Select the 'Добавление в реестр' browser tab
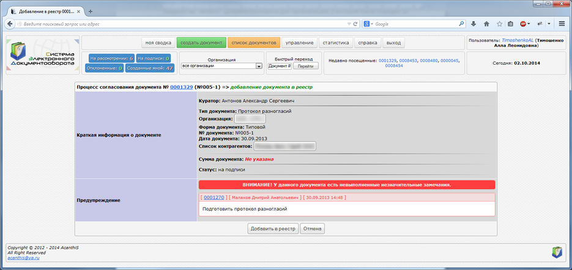The image size is (572, 270). coord(46,11)
